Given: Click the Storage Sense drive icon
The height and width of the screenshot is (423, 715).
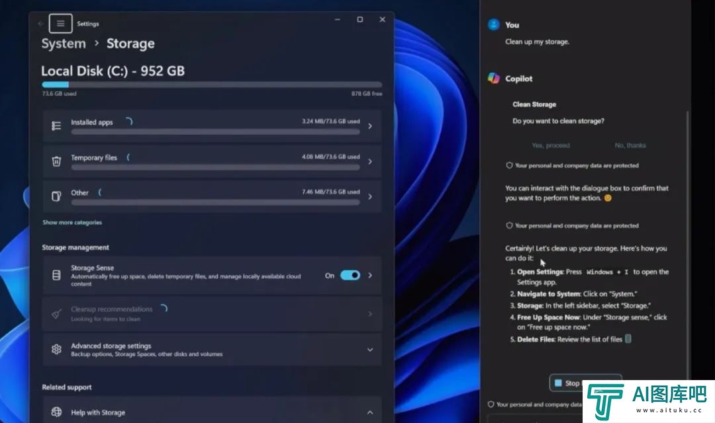Looking at the screenshot, I should (x=56, y=275).
